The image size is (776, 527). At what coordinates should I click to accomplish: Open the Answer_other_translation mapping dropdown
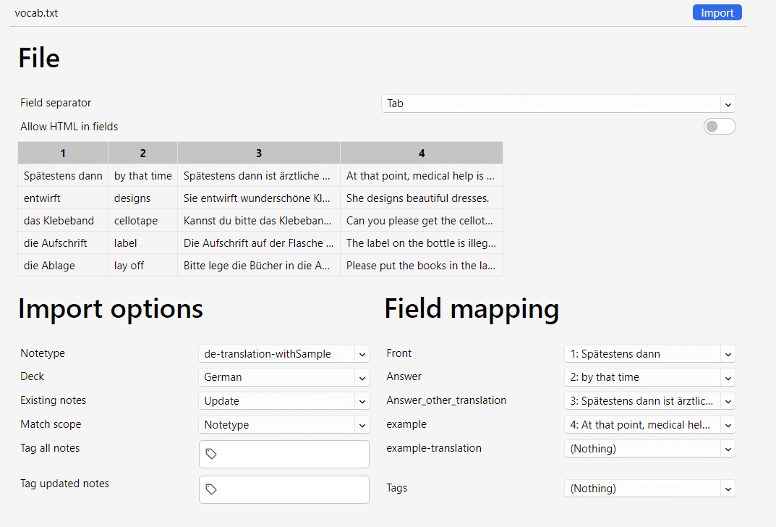pyautogui.click(x=650, y=401)
